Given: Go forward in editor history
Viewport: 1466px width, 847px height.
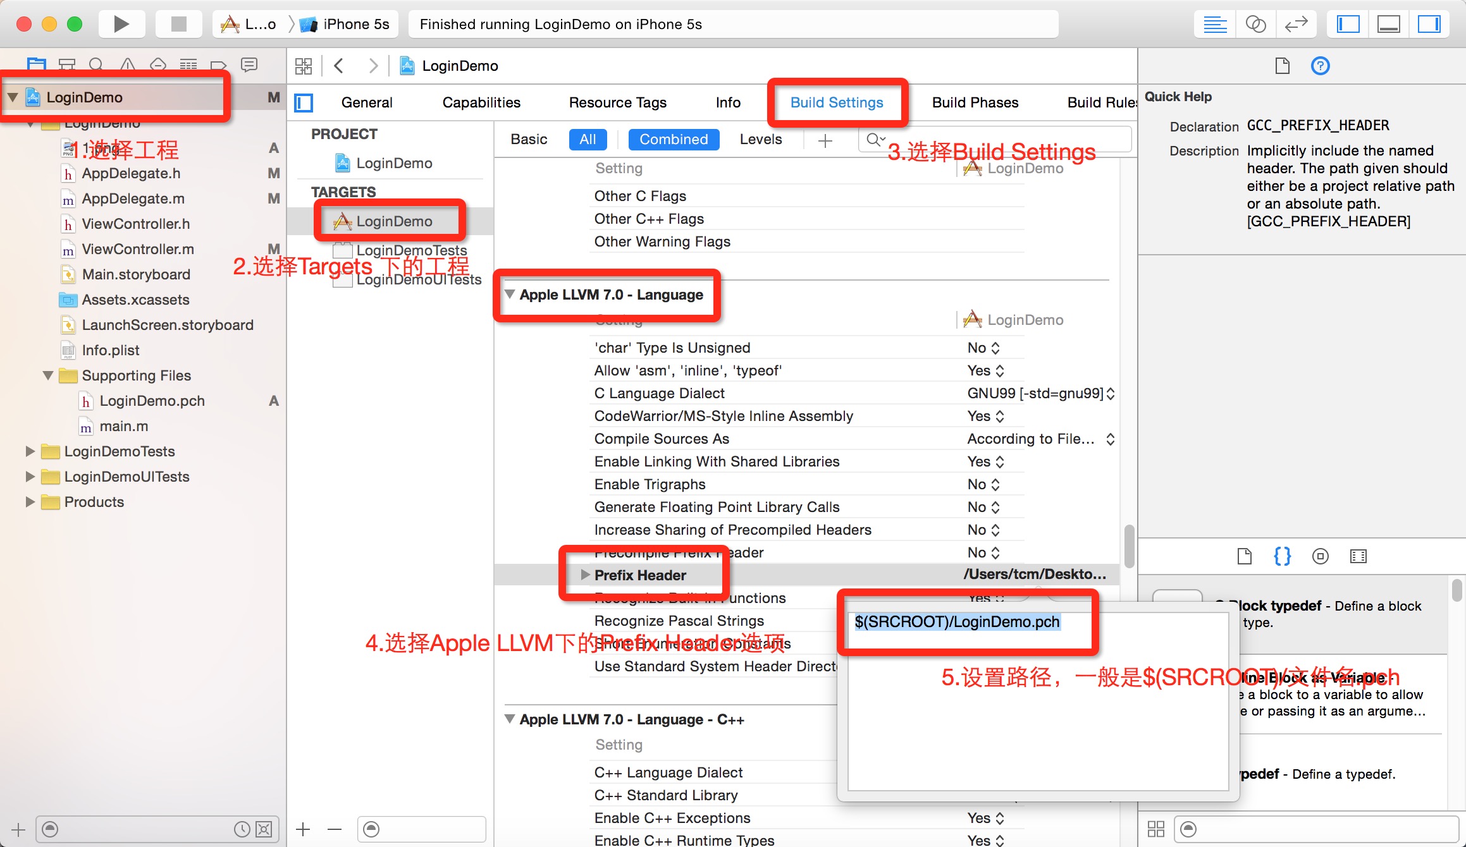Looking at the screenshot, I should coord(373,66).
